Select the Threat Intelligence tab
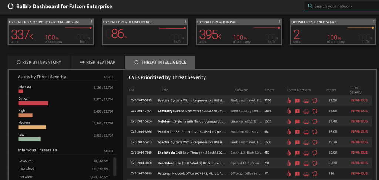The height and width of the screenshot is (180, 379). point(160,62)
